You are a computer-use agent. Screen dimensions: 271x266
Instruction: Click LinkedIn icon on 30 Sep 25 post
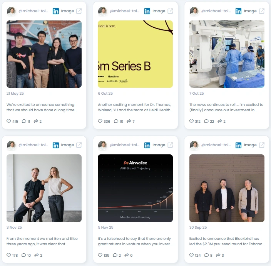click(238, 145)
